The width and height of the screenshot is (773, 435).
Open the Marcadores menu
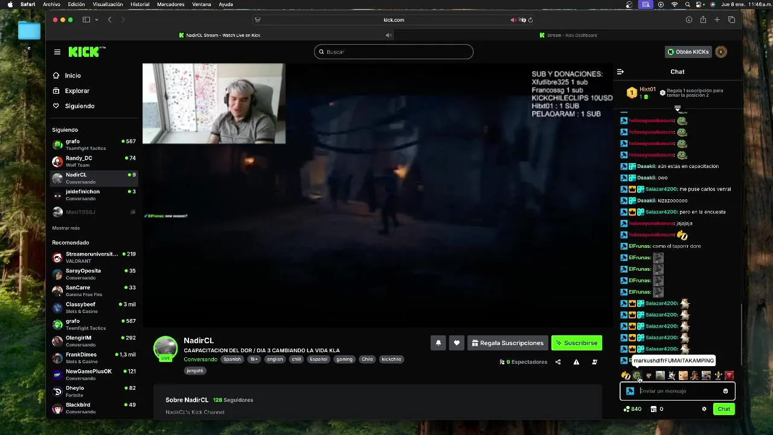(x=171, y=4)
